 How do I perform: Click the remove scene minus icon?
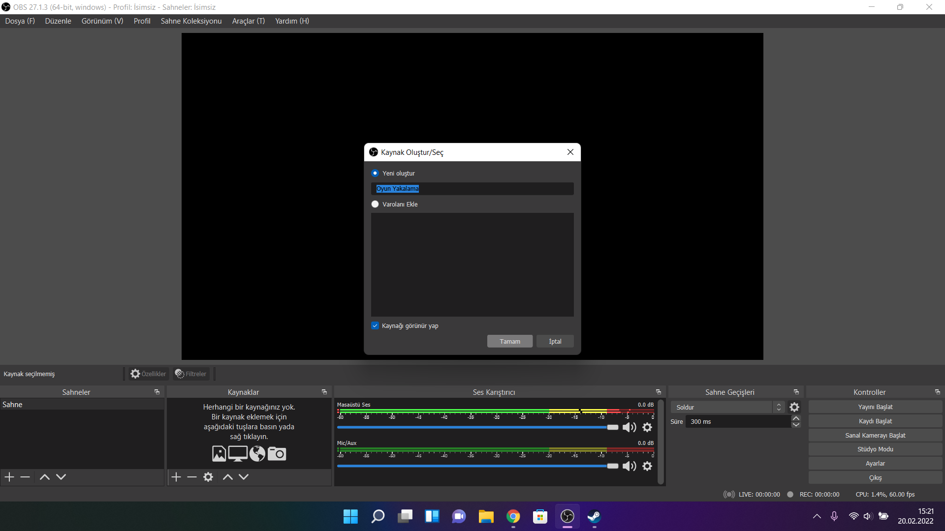(25, 477)
